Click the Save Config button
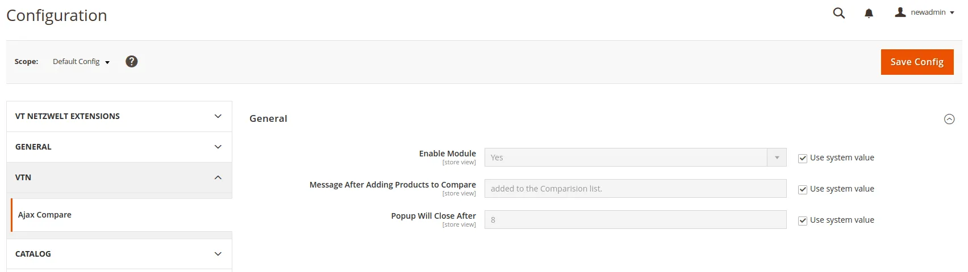 (x=917, y=62)
